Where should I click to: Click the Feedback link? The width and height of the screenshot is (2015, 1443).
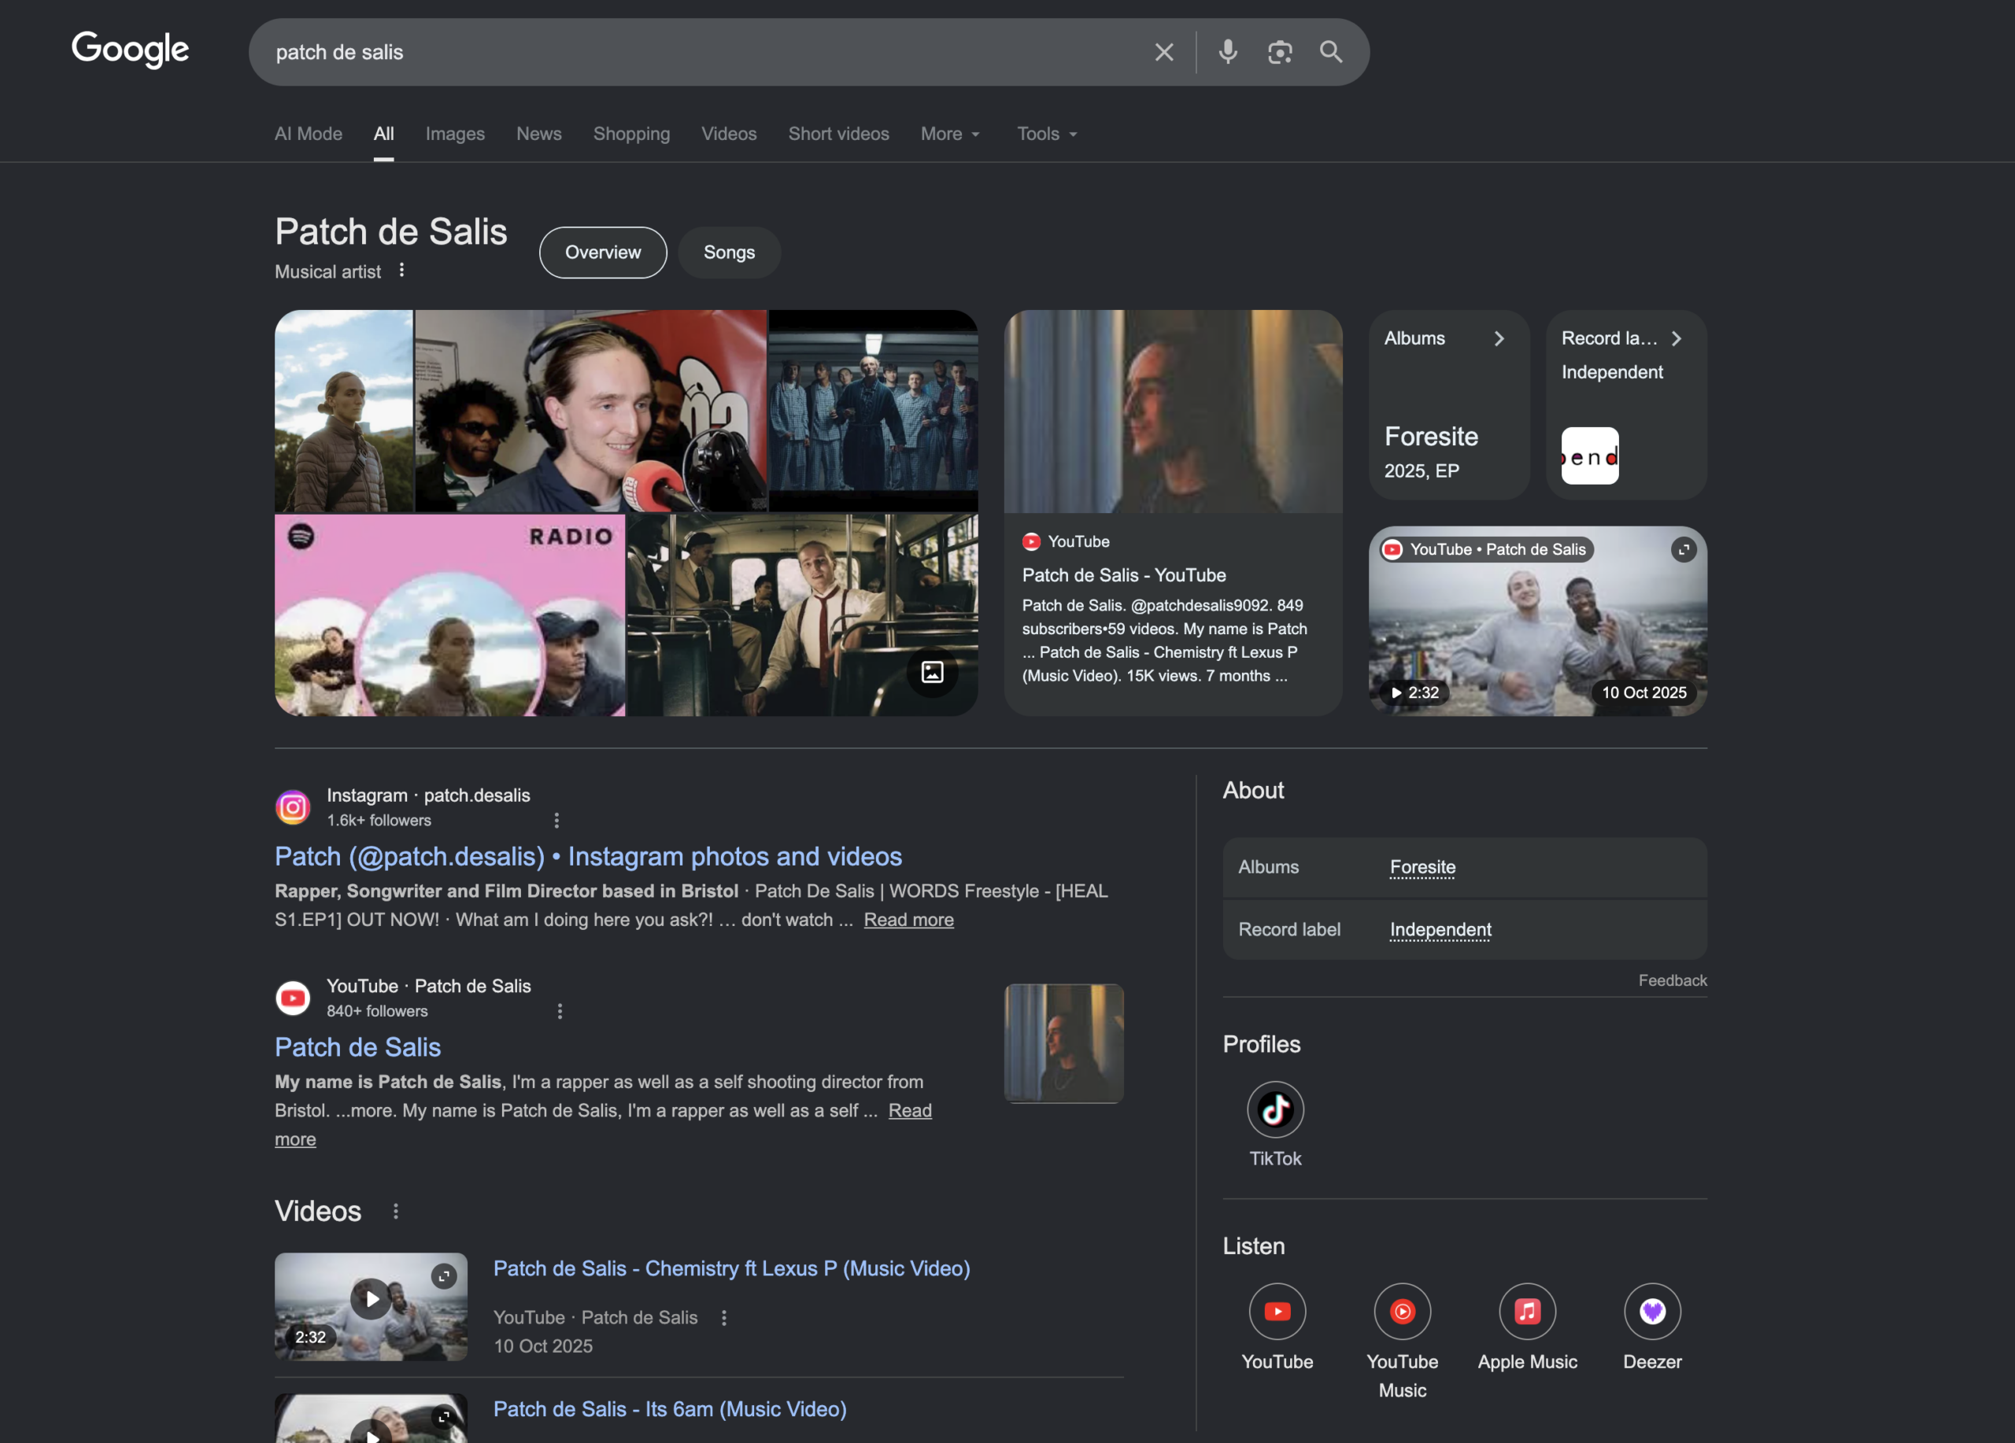[x=1672, y=980]
